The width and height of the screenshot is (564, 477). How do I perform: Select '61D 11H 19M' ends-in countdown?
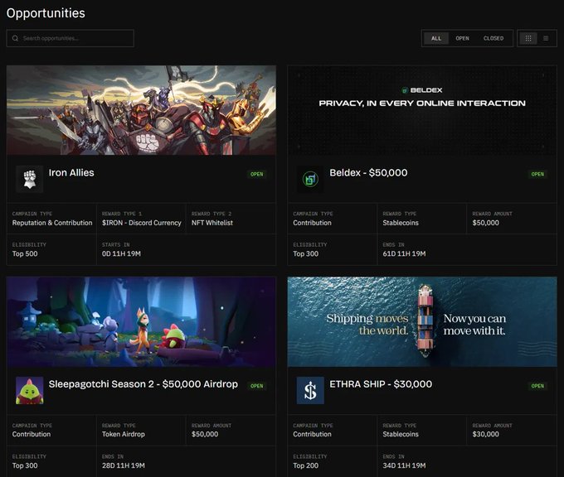404,253
